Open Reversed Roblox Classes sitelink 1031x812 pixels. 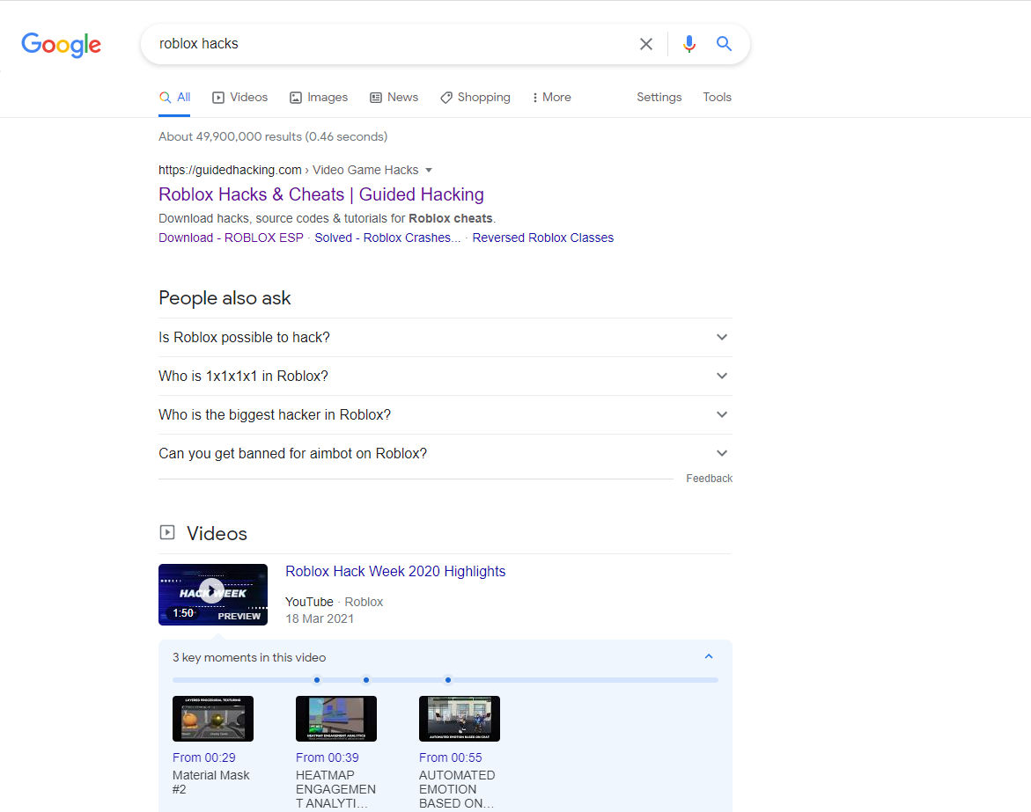tap(542, 238)
